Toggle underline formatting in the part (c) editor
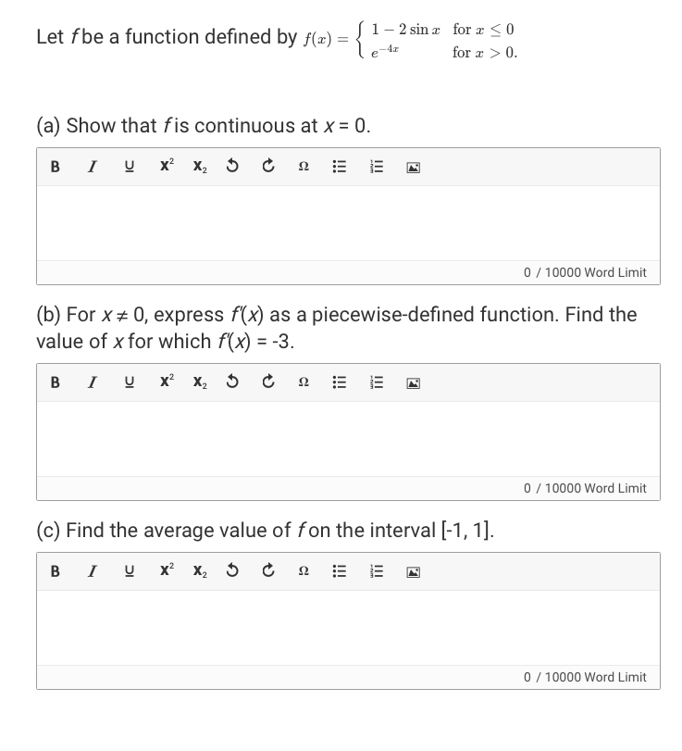682x751 pixels. pyautogui.click(x=129, y=571)
